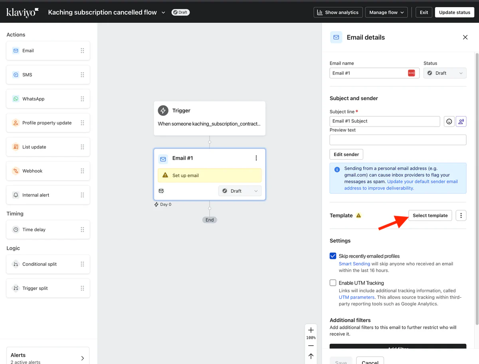Viewport: 479px width, 364px height.
Task: Click Select template button
Action: (430, 216)
